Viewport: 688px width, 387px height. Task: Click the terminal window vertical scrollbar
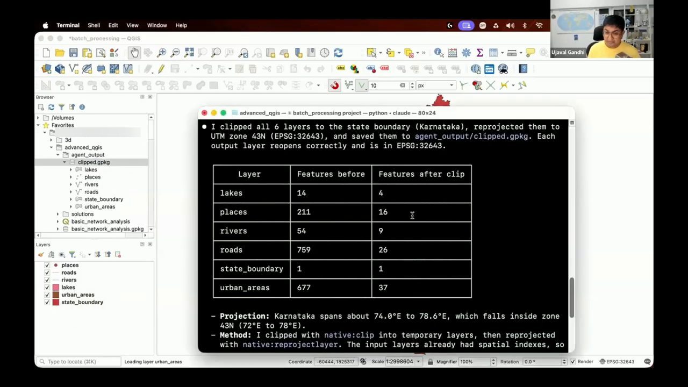[x=571, y=298]
